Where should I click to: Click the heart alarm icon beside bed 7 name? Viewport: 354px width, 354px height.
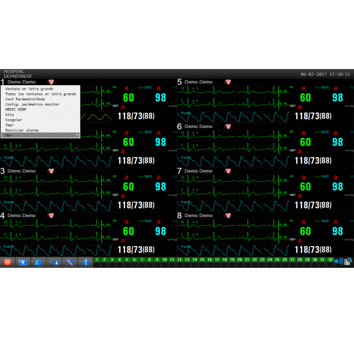pos(228,171)
